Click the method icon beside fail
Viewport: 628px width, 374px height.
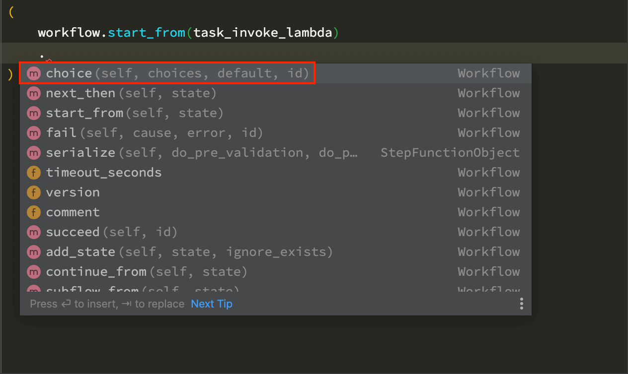[x=33, y=133]
